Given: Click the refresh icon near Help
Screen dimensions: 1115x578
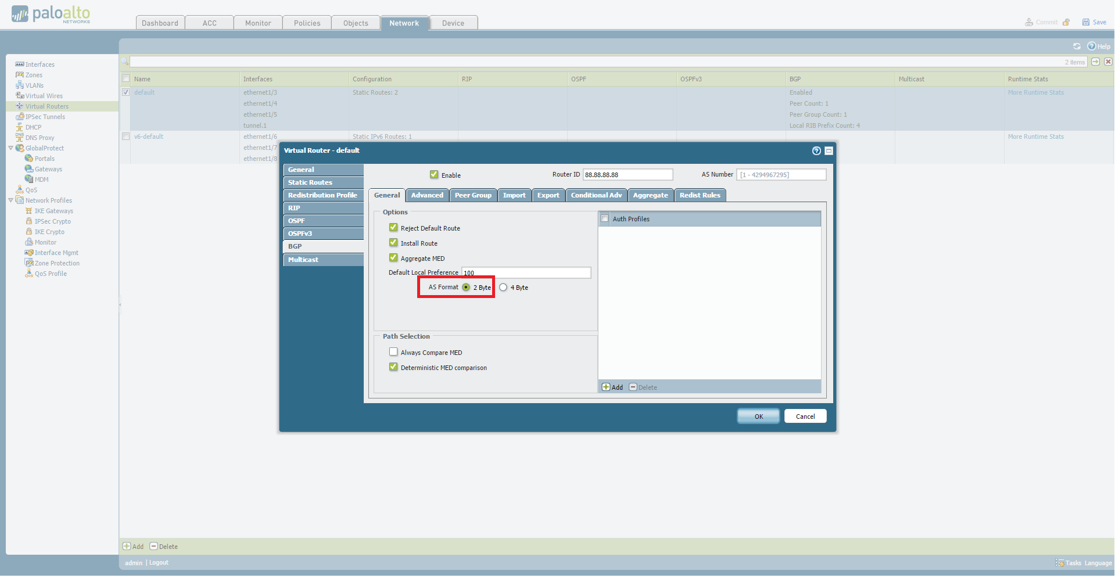Looking at the screenshot, I should point(1077,46).
